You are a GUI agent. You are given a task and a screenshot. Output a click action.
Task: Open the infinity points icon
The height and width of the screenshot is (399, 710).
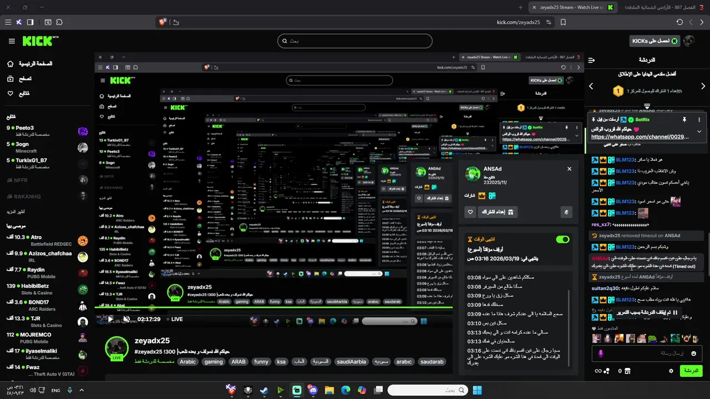(598, 371)
